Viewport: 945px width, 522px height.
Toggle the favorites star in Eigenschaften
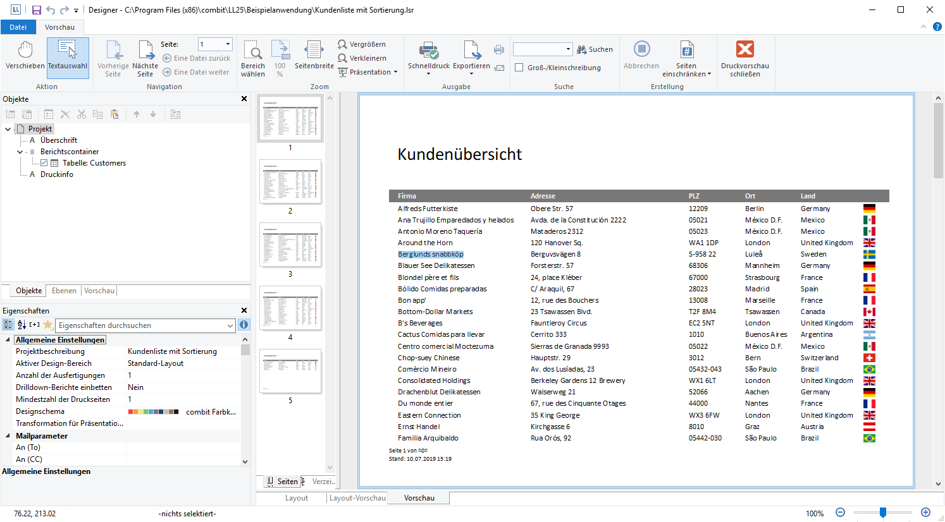point(47,325)
